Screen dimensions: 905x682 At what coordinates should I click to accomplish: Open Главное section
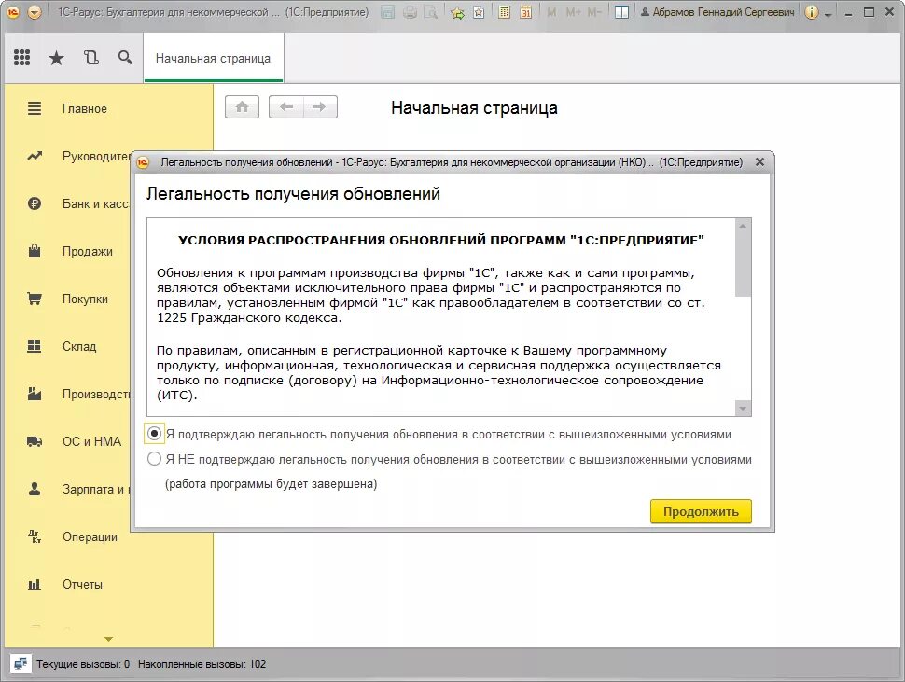pyautogui.click(x=85, y=108)
